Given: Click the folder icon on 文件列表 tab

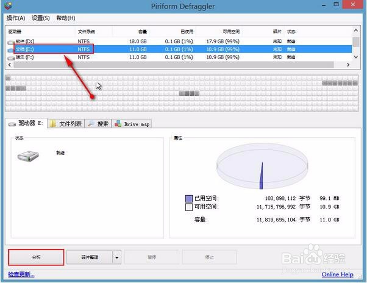Looking at the screenshot, I should point(53,124).
